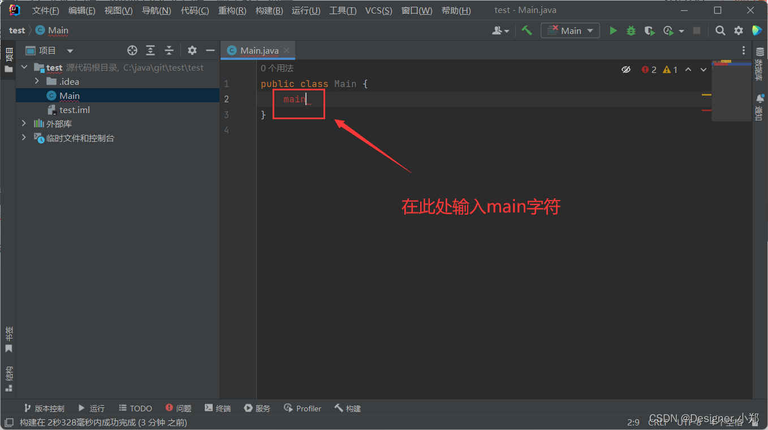The height and width of the screenshot is (430, 768).
Task: Open the user account dropdown arrow
Action: click(x=507, y=31)
